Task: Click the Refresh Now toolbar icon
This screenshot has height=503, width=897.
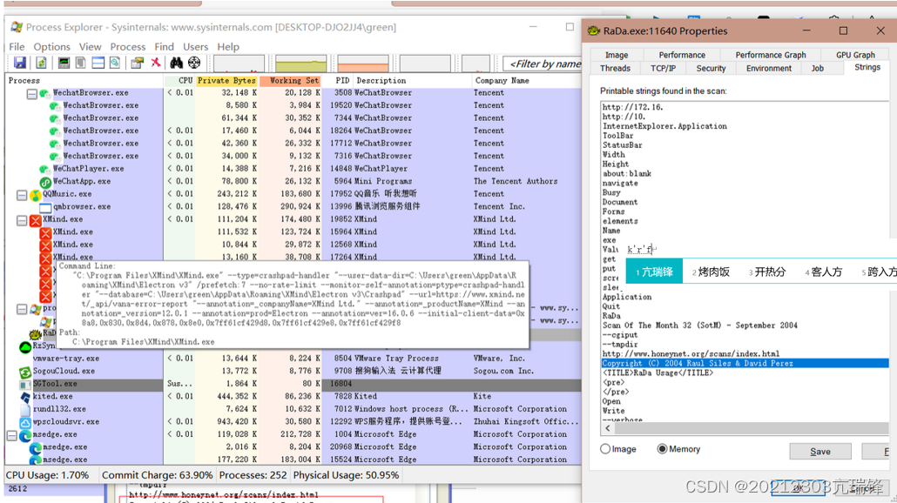Action: (x=41, y=63)
